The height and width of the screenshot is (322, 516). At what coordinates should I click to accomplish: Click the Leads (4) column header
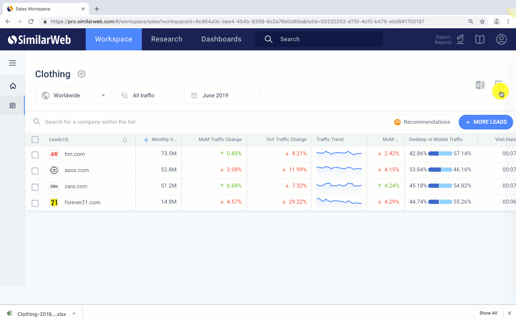click(x=59, y=140)
